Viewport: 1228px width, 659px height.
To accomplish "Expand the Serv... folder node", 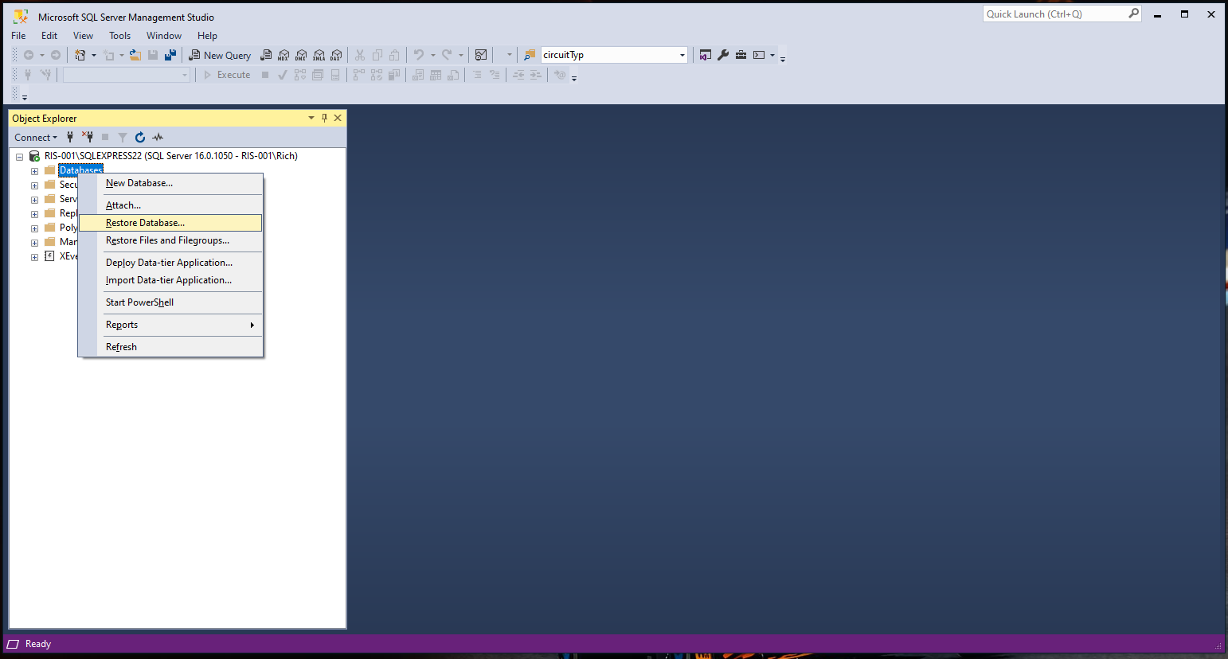I will (x=34, y=200).
